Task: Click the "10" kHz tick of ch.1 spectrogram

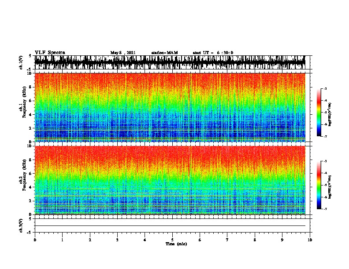Action: pos(29,73)
